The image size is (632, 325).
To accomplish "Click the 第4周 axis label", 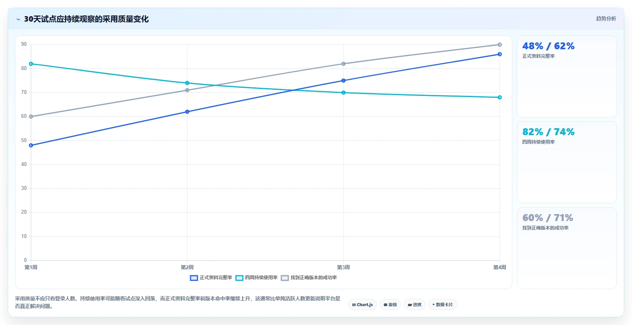I will (500, 267).
